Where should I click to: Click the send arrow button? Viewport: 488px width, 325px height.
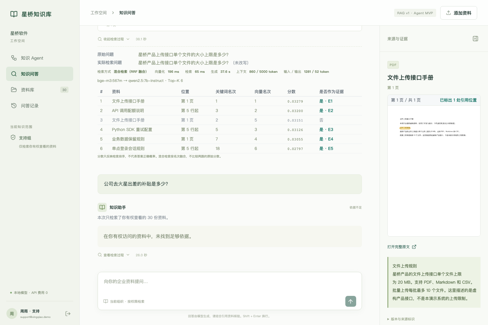tap(351, 301)
